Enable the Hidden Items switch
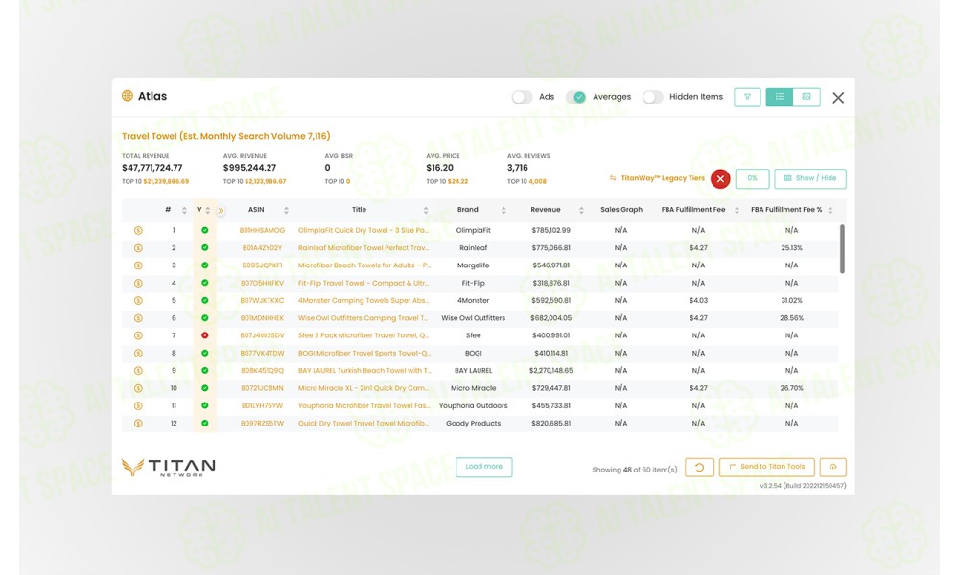959x575 pixels. click(652, 97)
